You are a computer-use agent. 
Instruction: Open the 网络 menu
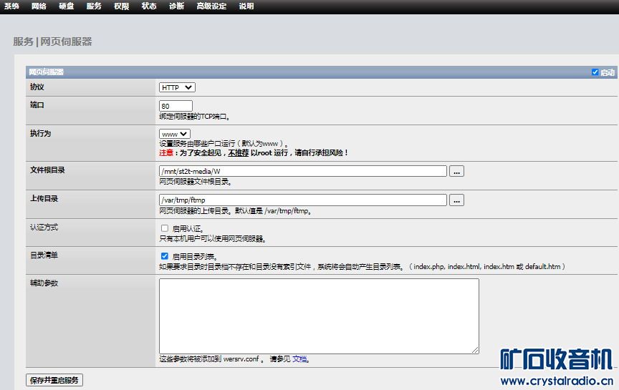click(39, 6)
